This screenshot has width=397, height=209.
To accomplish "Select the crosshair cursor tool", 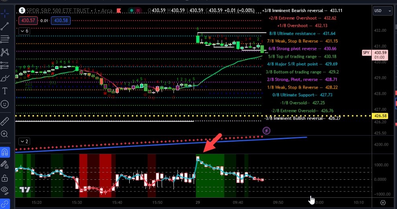I will [4, 13].
